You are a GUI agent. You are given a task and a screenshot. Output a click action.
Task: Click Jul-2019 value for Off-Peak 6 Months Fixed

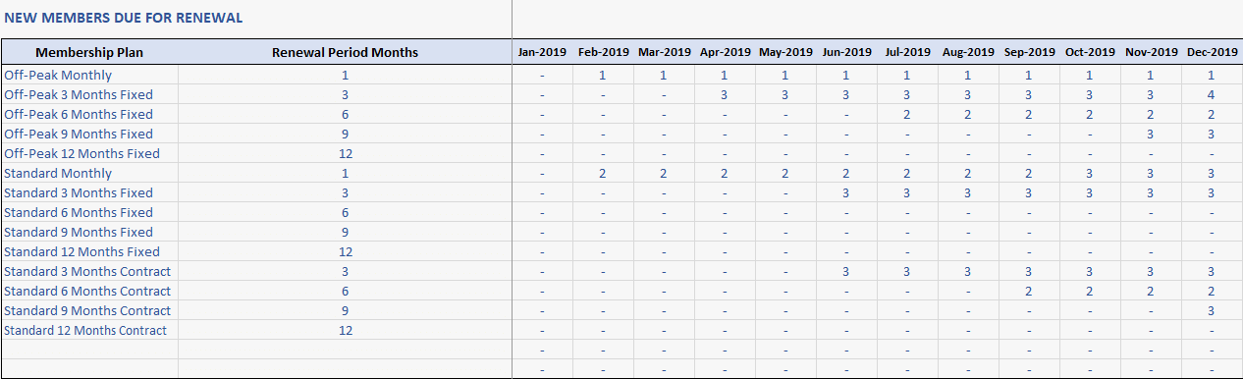pos(907,114)
